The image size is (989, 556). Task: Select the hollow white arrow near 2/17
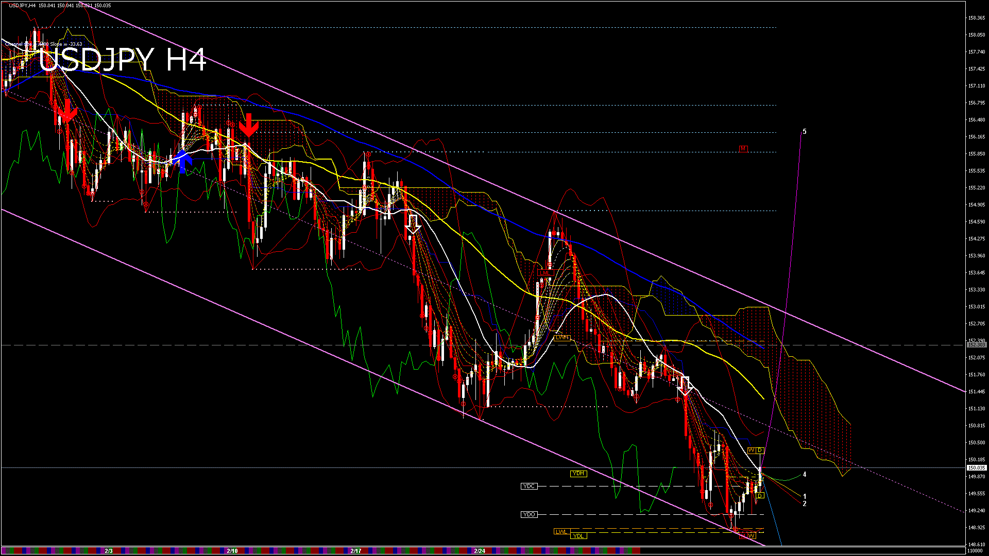click(x=413, y=223)
